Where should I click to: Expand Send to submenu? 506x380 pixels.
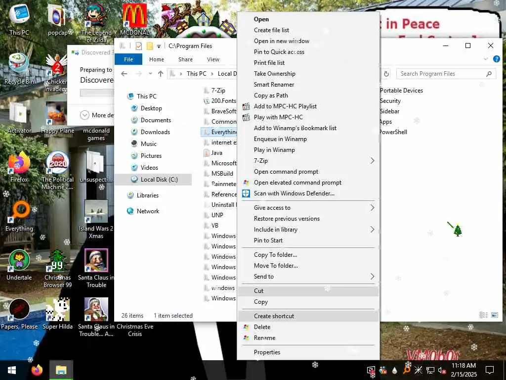tap(372, 276)
